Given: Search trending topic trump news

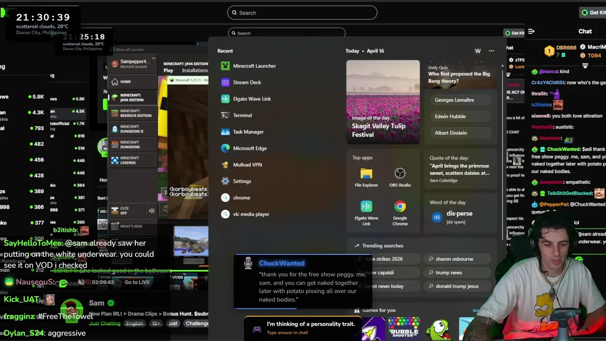Looking at the screenshot, I should pyautogui.click(x=457, y=273).
